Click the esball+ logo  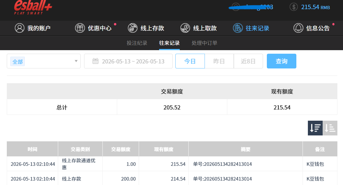(x=33, y=7)
